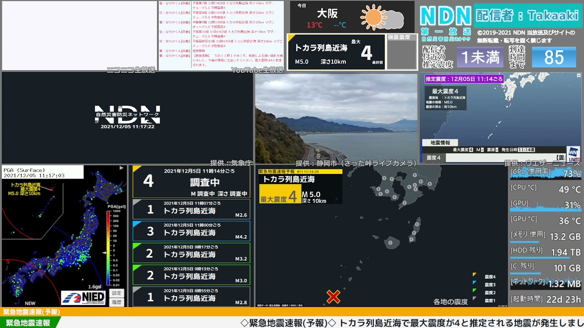Click the WNI Live logo
The image size is (584, 328).
tap(573, 154)
